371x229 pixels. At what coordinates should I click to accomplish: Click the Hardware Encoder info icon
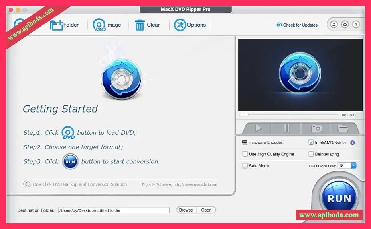(352, 142)
